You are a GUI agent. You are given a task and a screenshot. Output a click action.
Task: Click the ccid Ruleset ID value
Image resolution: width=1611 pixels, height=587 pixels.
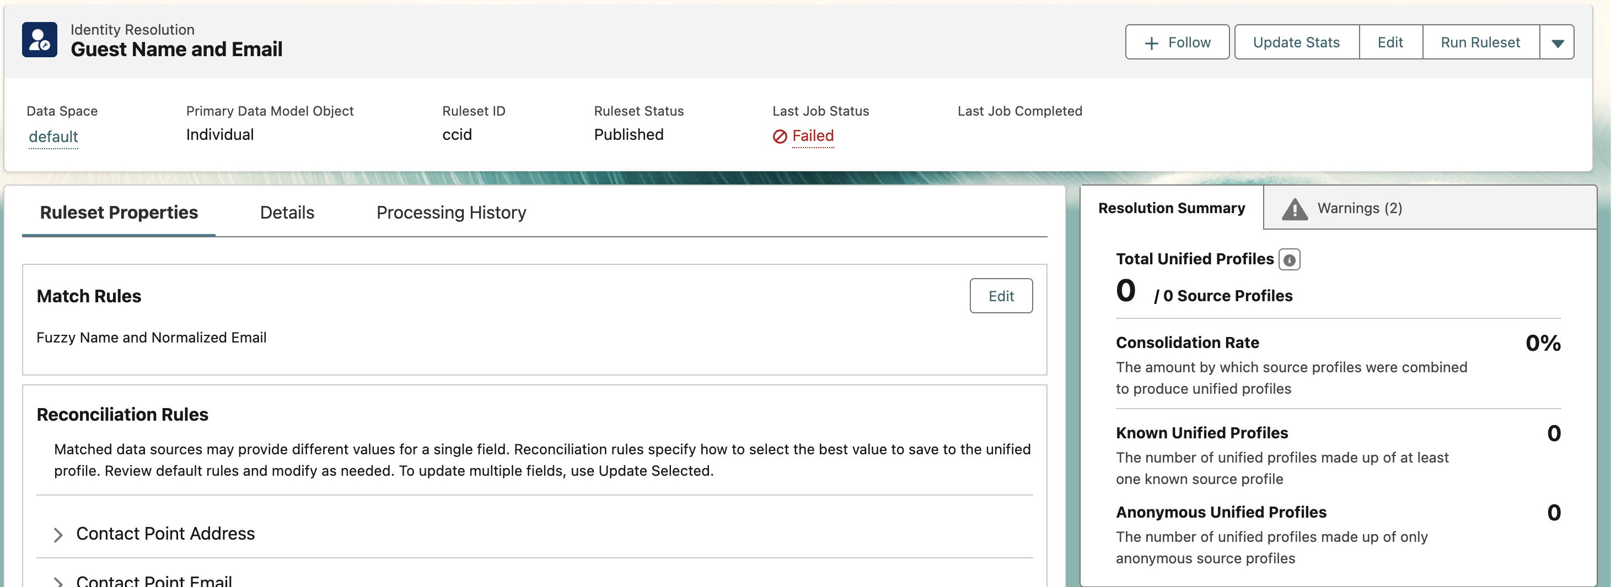(x=457, y=135)
